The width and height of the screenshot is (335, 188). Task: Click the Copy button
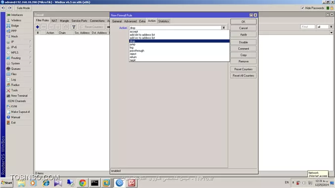point(244,55)
